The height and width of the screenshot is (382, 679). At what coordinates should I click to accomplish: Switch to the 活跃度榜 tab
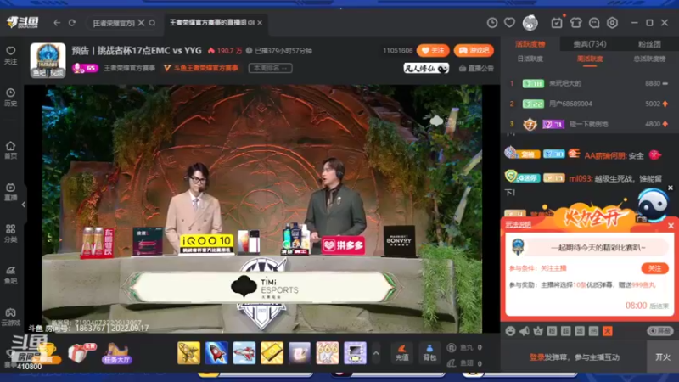[530, 44]
